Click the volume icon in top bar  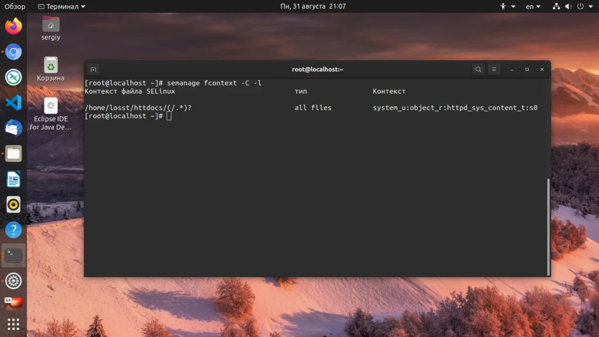click(569, 6)
